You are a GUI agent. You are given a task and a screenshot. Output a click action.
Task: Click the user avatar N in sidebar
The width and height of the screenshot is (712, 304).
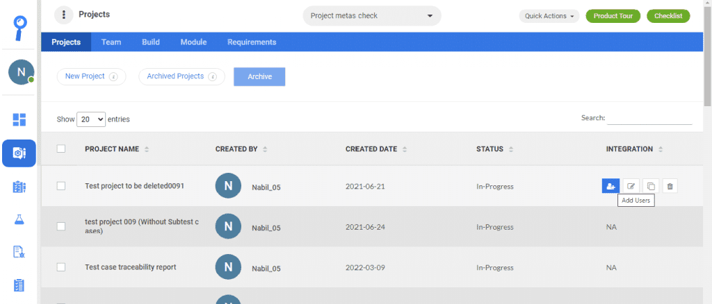click(21, 71)
